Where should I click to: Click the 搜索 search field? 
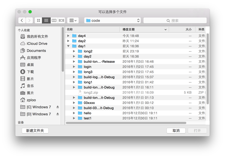click(175, 21)
